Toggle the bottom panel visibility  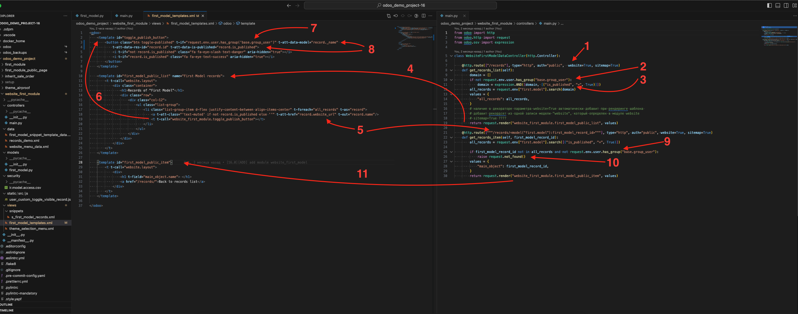click(x=778, y=5)
